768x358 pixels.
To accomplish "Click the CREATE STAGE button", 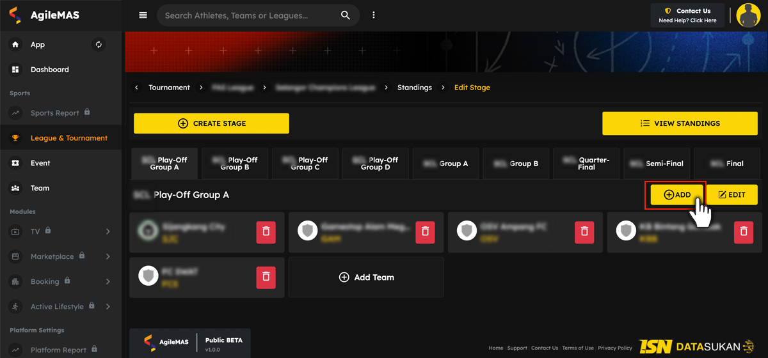I will click(211, 123).
